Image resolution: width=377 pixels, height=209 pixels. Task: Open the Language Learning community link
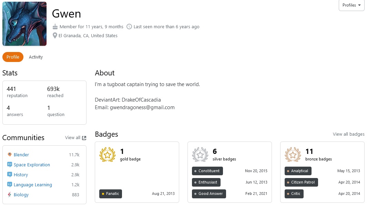33,185
